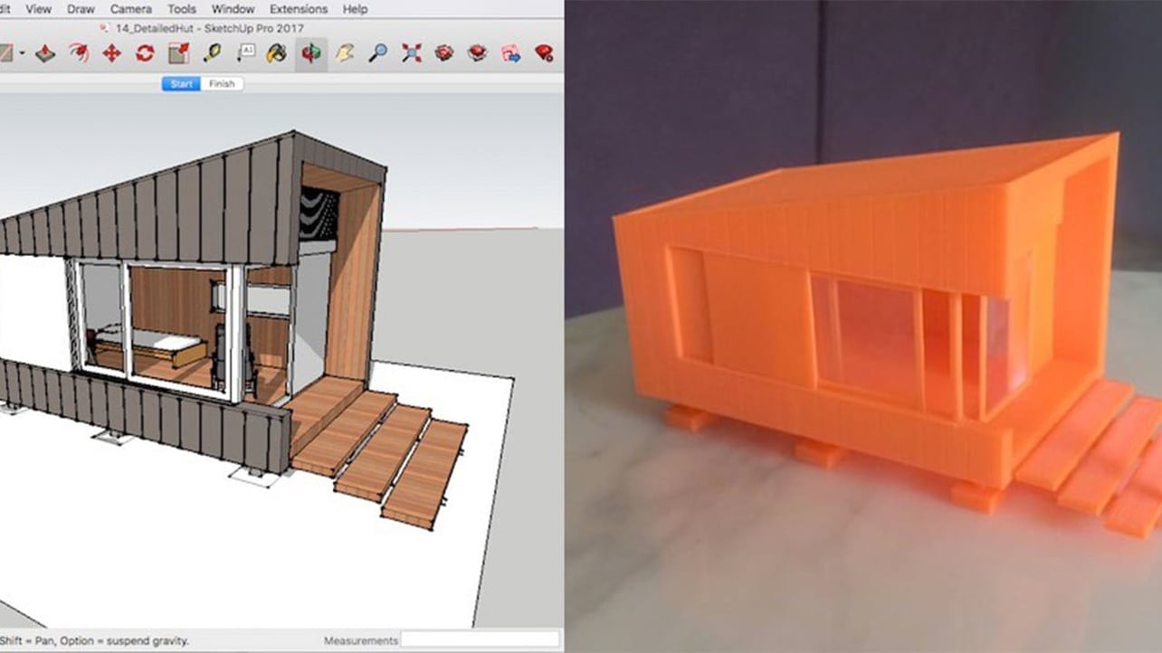This screenshot has width=1162, height=653.
Task: Select the Text label tool
Action: tap(245, 53)
